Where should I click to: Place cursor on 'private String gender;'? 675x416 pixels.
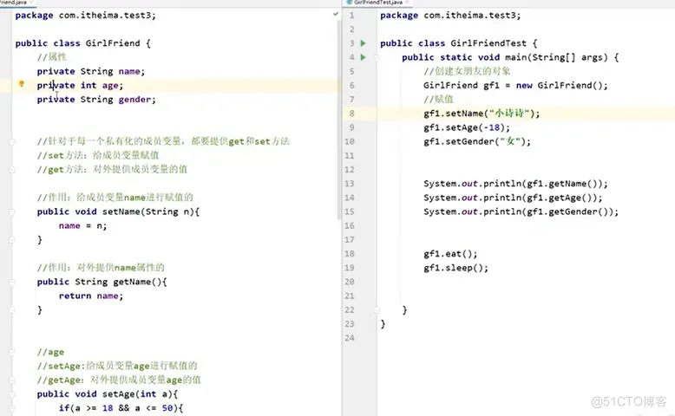[96, 100]
